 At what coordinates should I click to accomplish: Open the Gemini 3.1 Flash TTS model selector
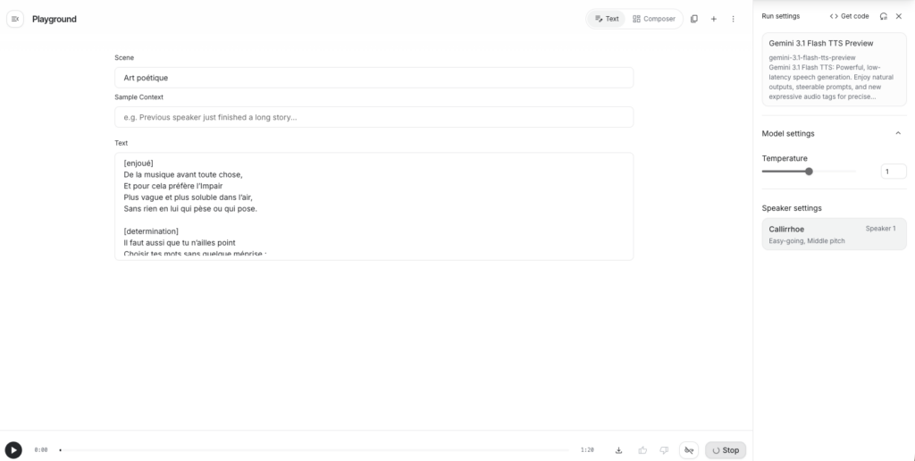coord(834,70)
